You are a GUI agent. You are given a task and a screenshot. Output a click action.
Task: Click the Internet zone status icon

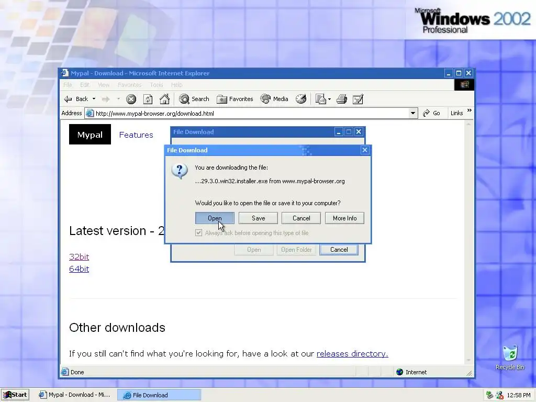(399, 372)
